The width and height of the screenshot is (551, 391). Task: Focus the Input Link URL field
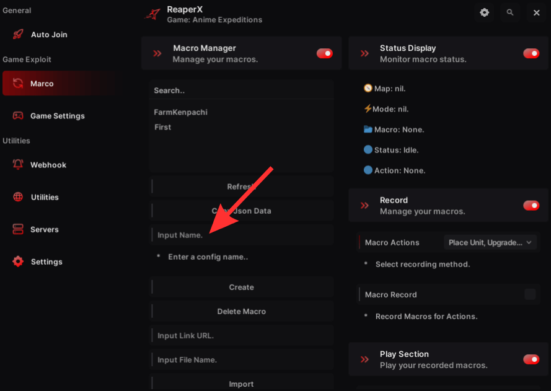click(242, 335)
